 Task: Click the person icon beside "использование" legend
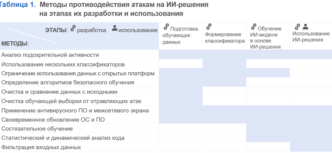click(x=114, y=28)
